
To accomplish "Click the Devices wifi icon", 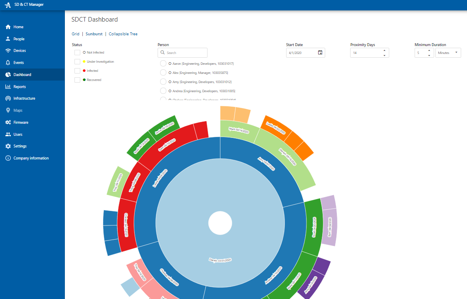I will [8, 51].
